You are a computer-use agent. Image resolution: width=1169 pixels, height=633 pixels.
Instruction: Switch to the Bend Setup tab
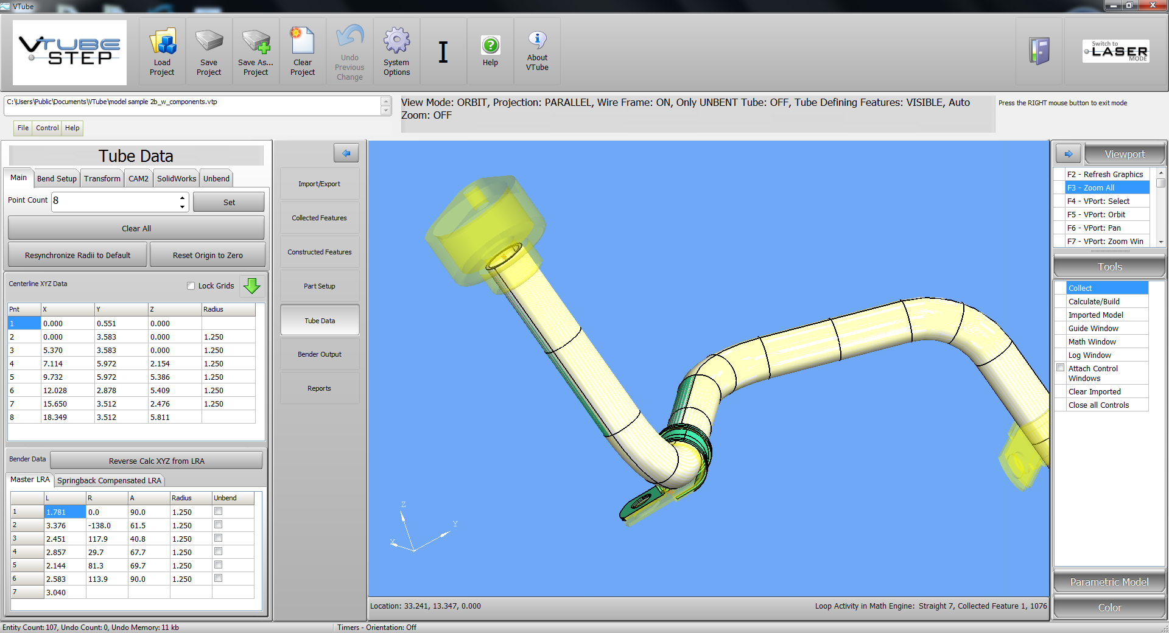coord(57,178)
